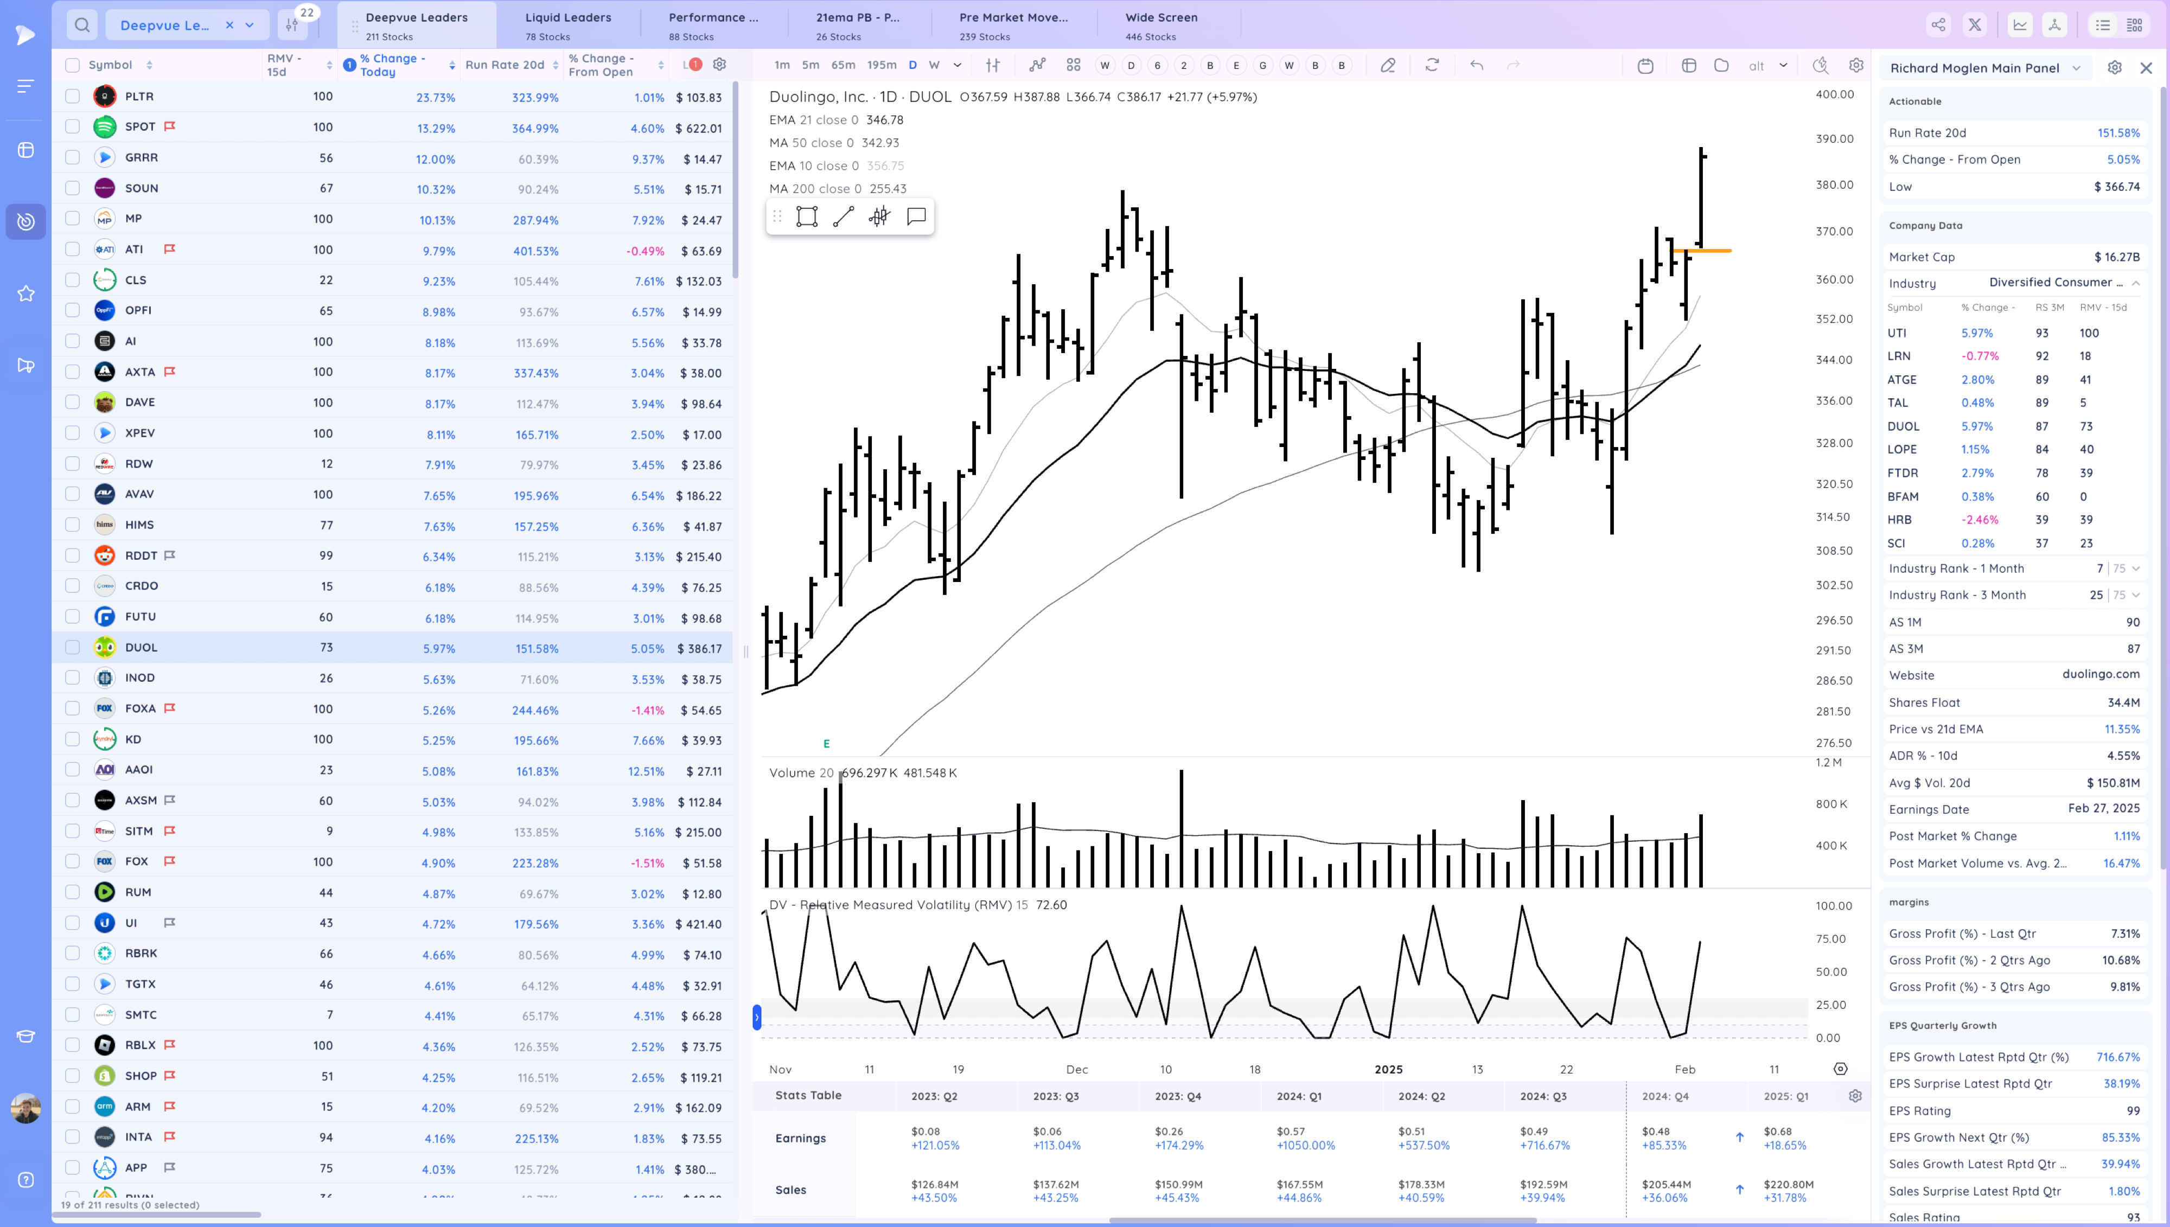Screen dimensions: 2170x1227
Task: Click the eraser icon in chart toolbar
Action: (1387, 65)
